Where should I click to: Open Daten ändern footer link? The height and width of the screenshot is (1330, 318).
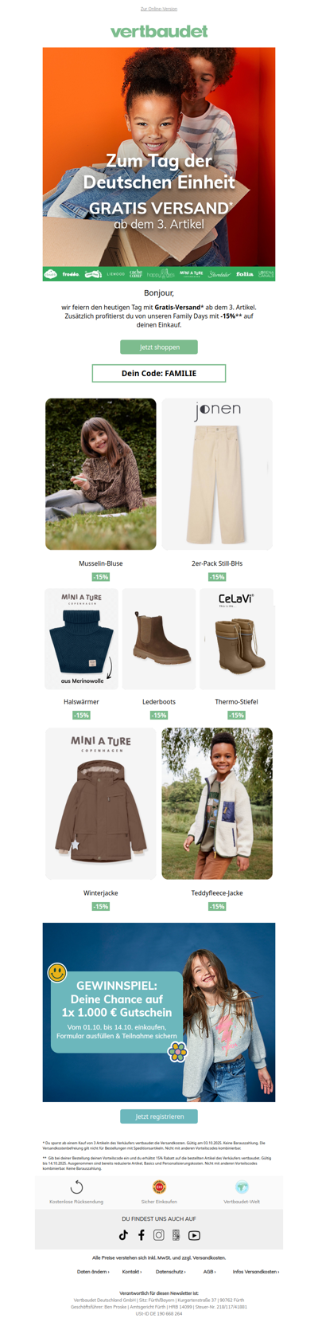coord(93,1272)
